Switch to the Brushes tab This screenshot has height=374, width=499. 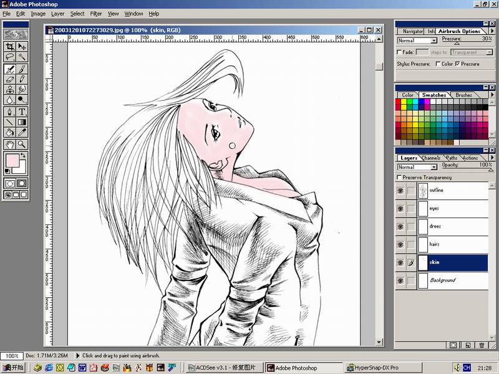(463, 95)
